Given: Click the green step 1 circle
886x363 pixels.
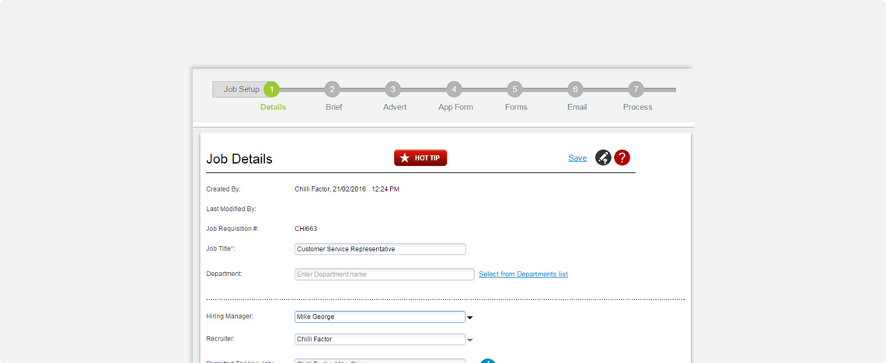Looking at the screenshot, I should (x=271, y=89).
